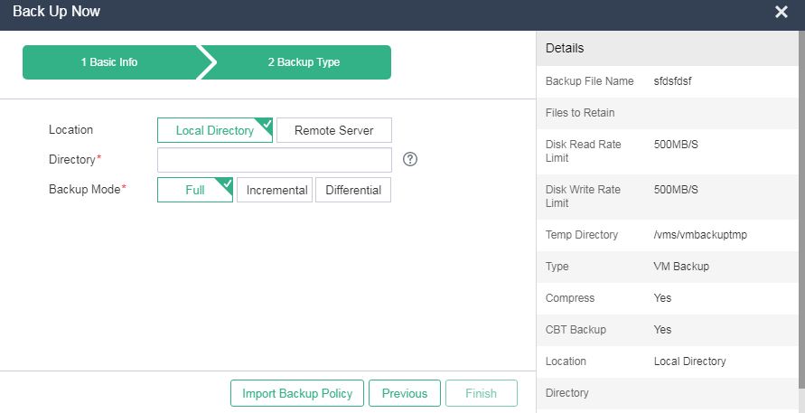
Task: Click the Finish button
Action: pos(481,393)
